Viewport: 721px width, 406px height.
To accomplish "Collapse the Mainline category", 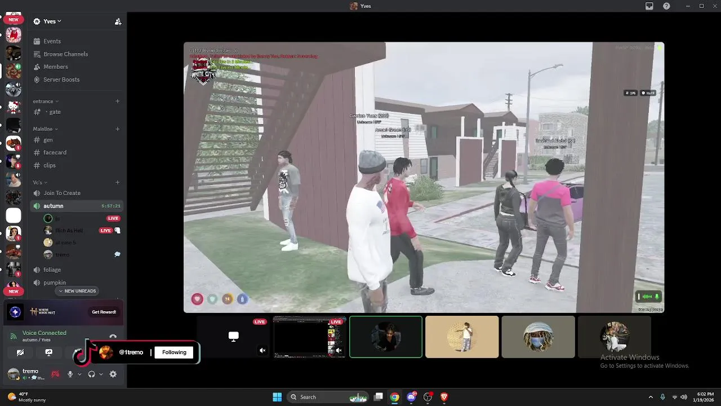I will [46, 129].
